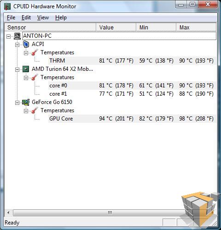
Task: Click the thermometer icon under AMD Turion
Action: pos(35,77)
